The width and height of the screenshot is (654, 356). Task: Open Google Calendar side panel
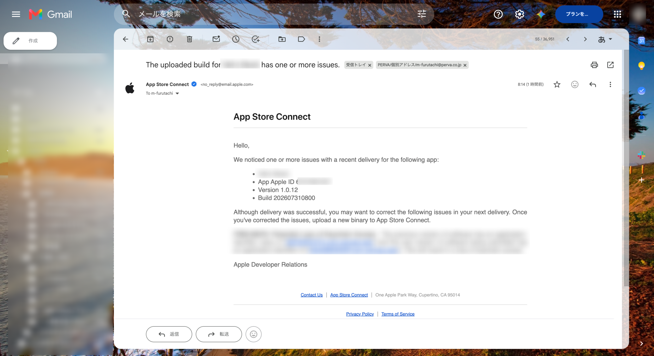pos(641,41)
